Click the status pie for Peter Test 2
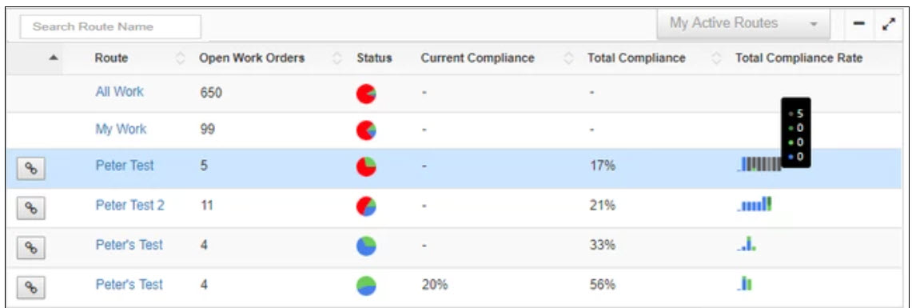912x308 pixels. [x=366, y=206]
